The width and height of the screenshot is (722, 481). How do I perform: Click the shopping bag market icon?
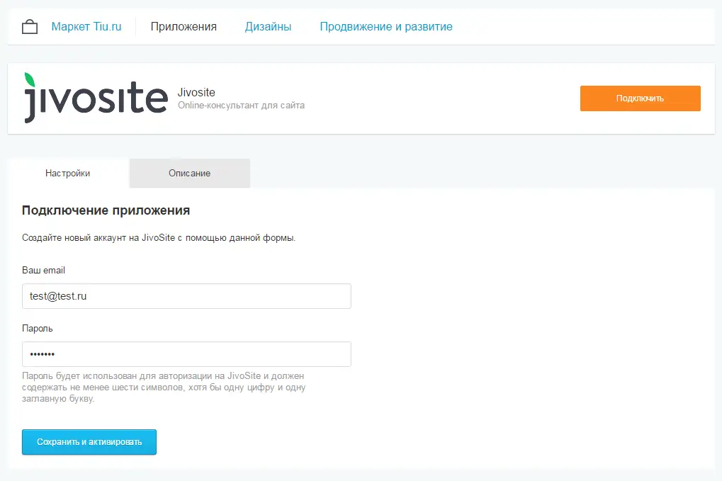click(30, 27)
